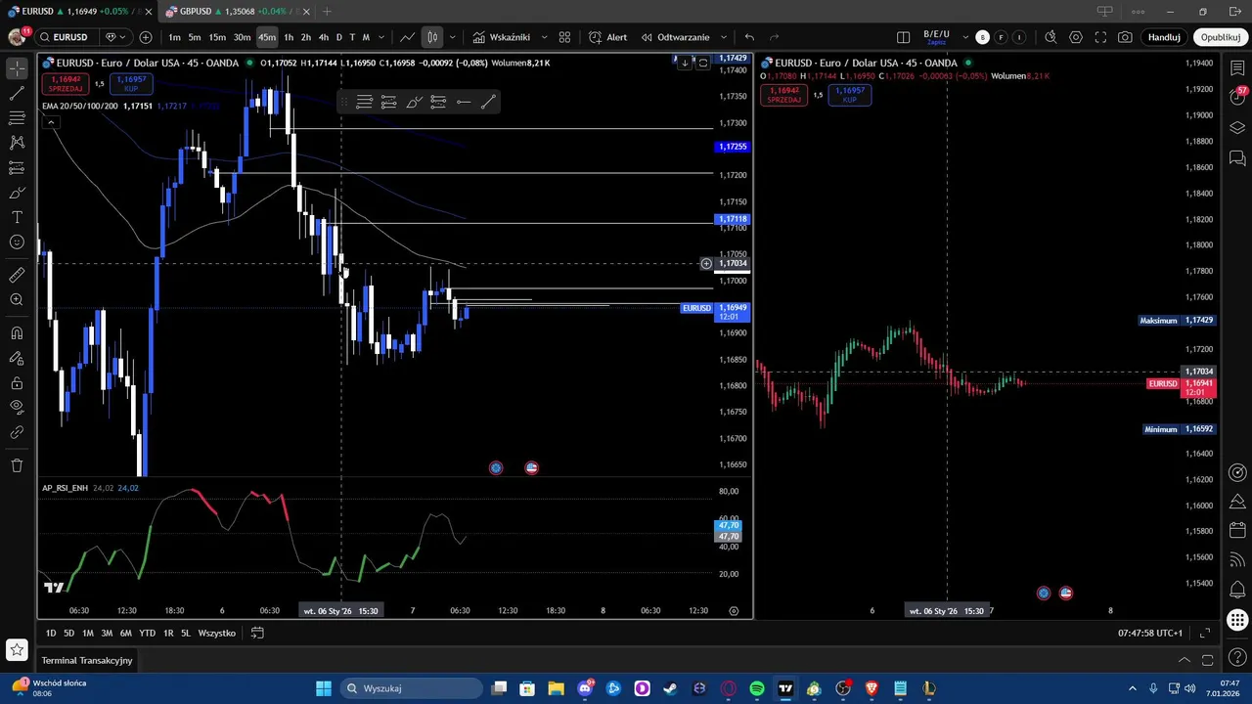The height and width of the screenshot is (704, 1252).
Task: Select the 30m timeframe
Action: pos(242,37)
